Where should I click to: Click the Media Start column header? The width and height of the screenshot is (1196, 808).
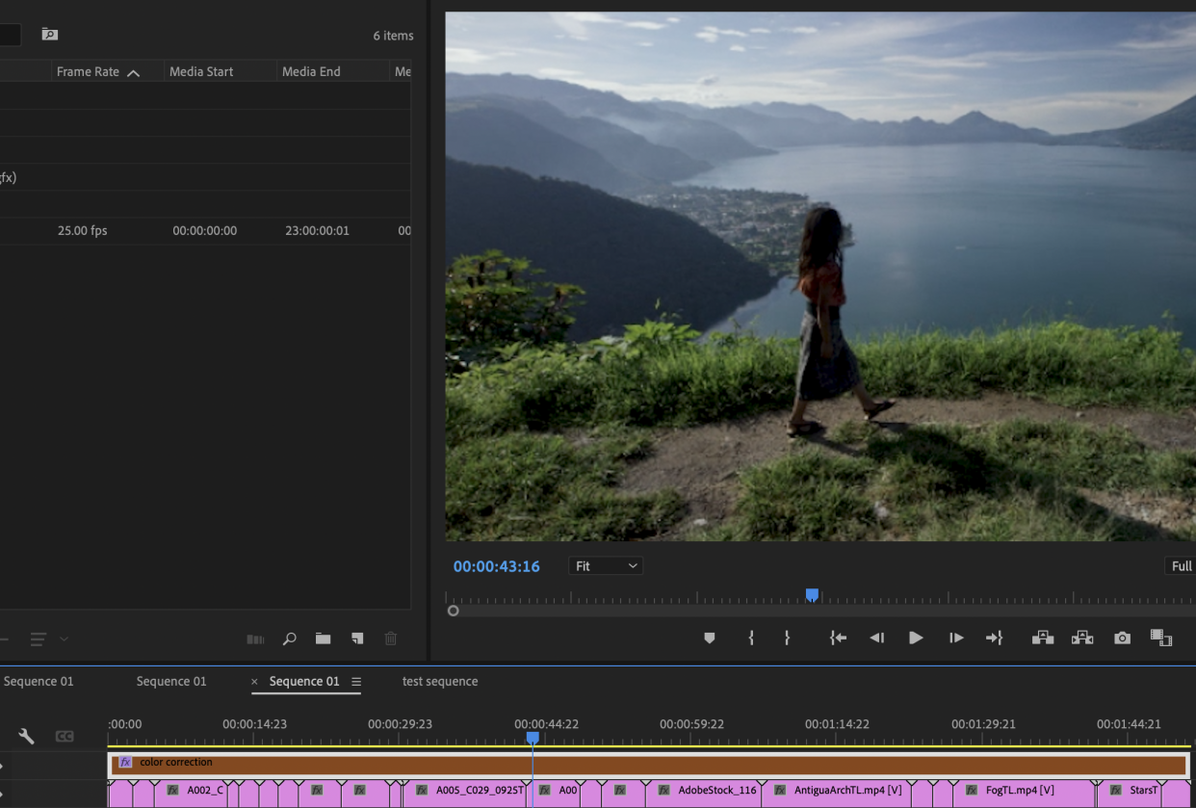pyautogui.click(x=201, y=71)
